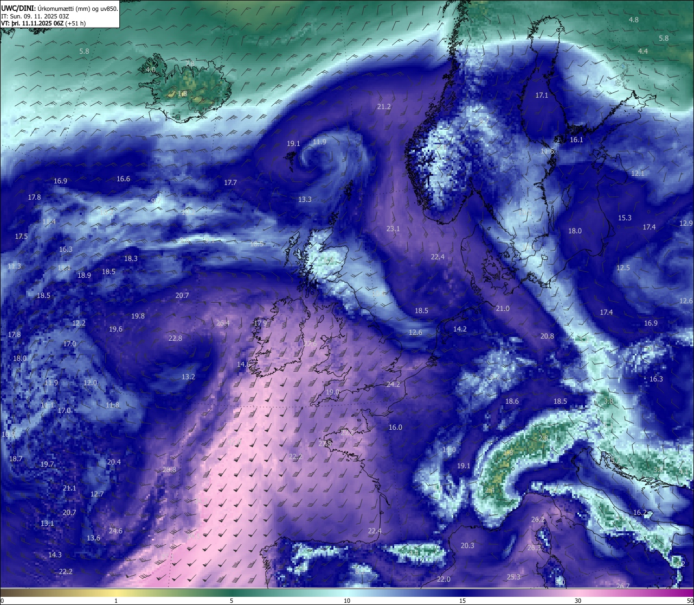Click the 19.7 value on the left side
This screenshot has height=605, width=694.
coord(47,464)
